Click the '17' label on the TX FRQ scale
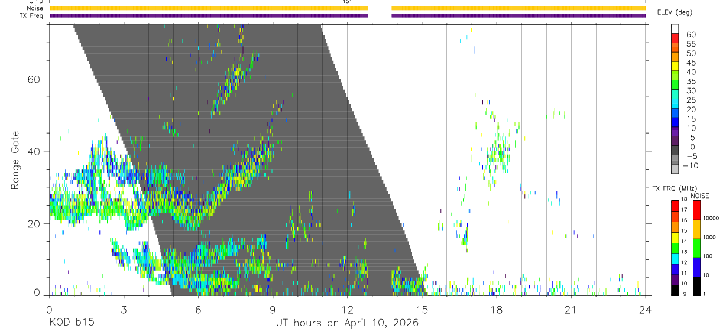This screenshot has height=335, width=726. tap(684, 210)
